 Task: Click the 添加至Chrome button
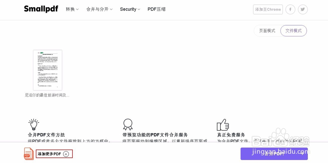(x=268, y=10)
